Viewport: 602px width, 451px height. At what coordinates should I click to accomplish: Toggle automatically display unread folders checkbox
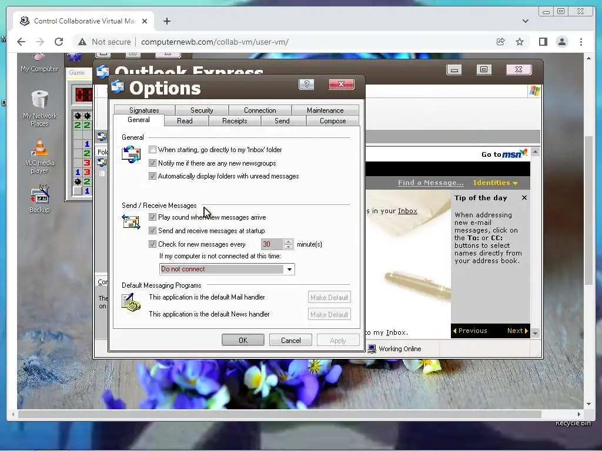point(152,176)
